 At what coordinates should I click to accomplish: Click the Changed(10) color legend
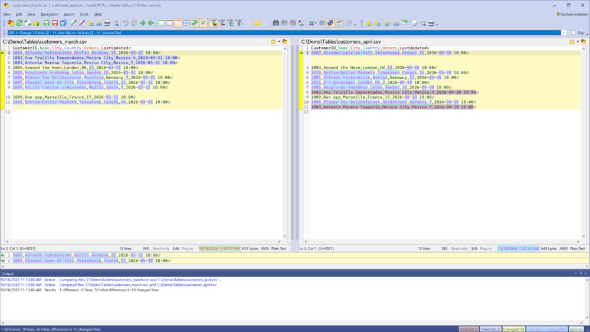(514, 329)
